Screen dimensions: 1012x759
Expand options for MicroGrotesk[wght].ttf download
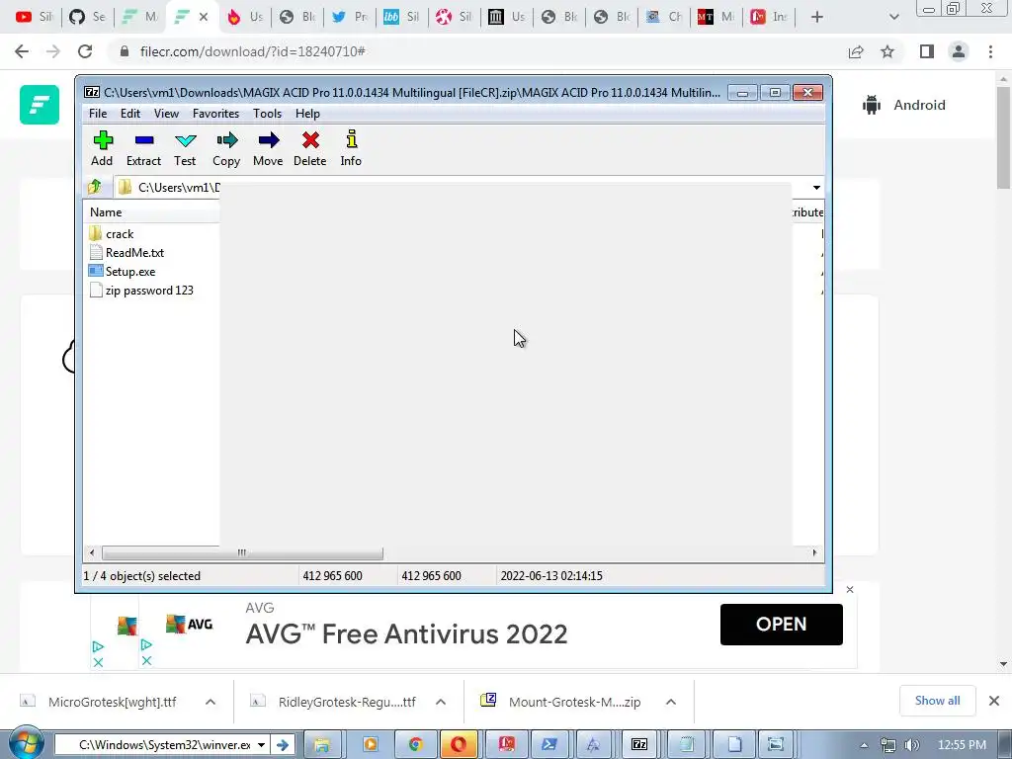pyautogui.click(x=211, y=702)
